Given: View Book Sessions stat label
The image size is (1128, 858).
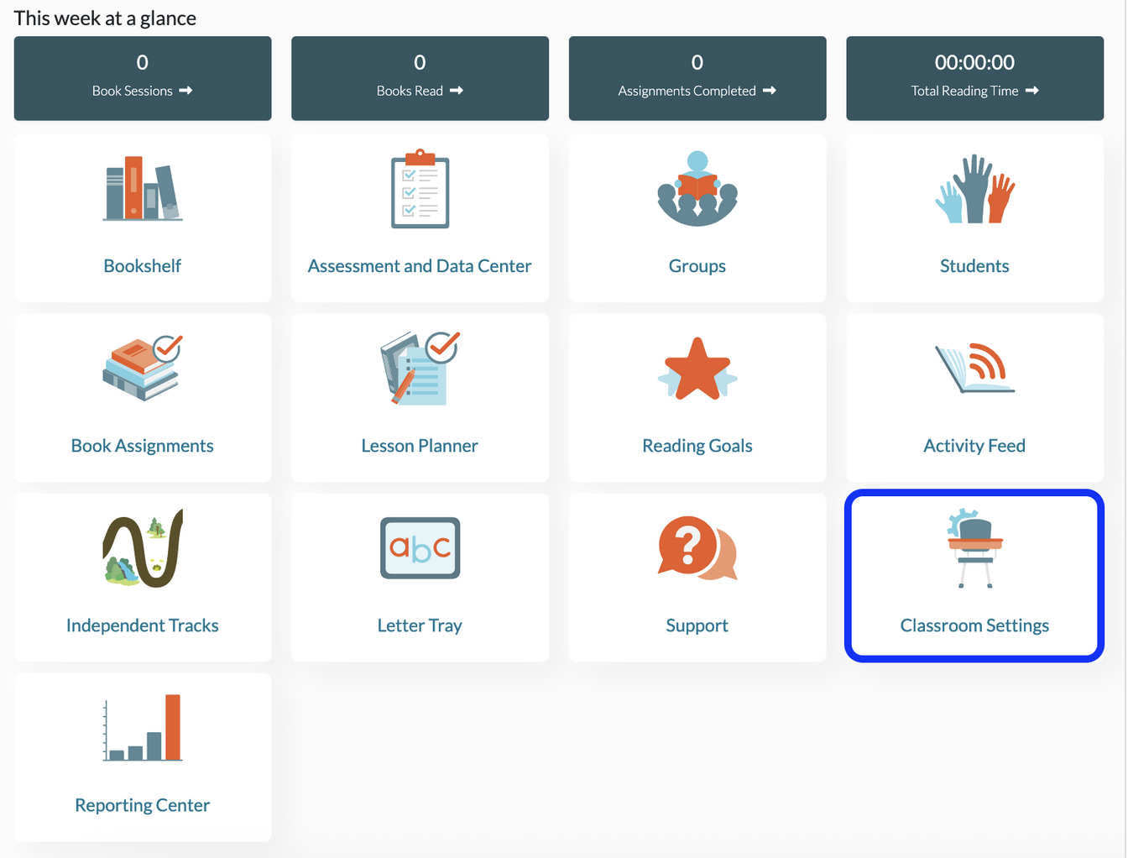Looking at the screenshot, I should pos(133,91).
